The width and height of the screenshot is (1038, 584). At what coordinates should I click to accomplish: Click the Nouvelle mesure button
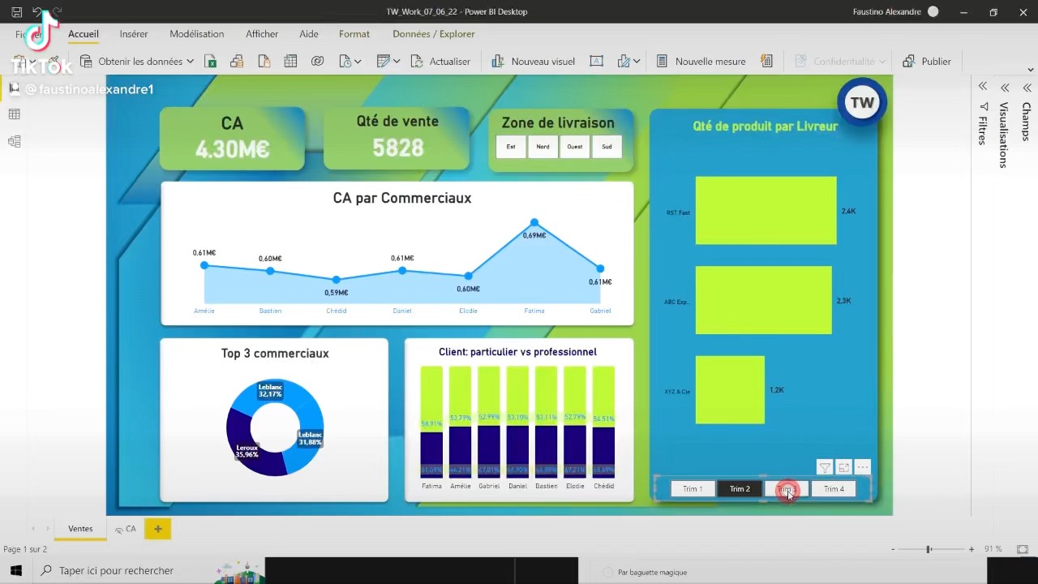coord(701,62)
